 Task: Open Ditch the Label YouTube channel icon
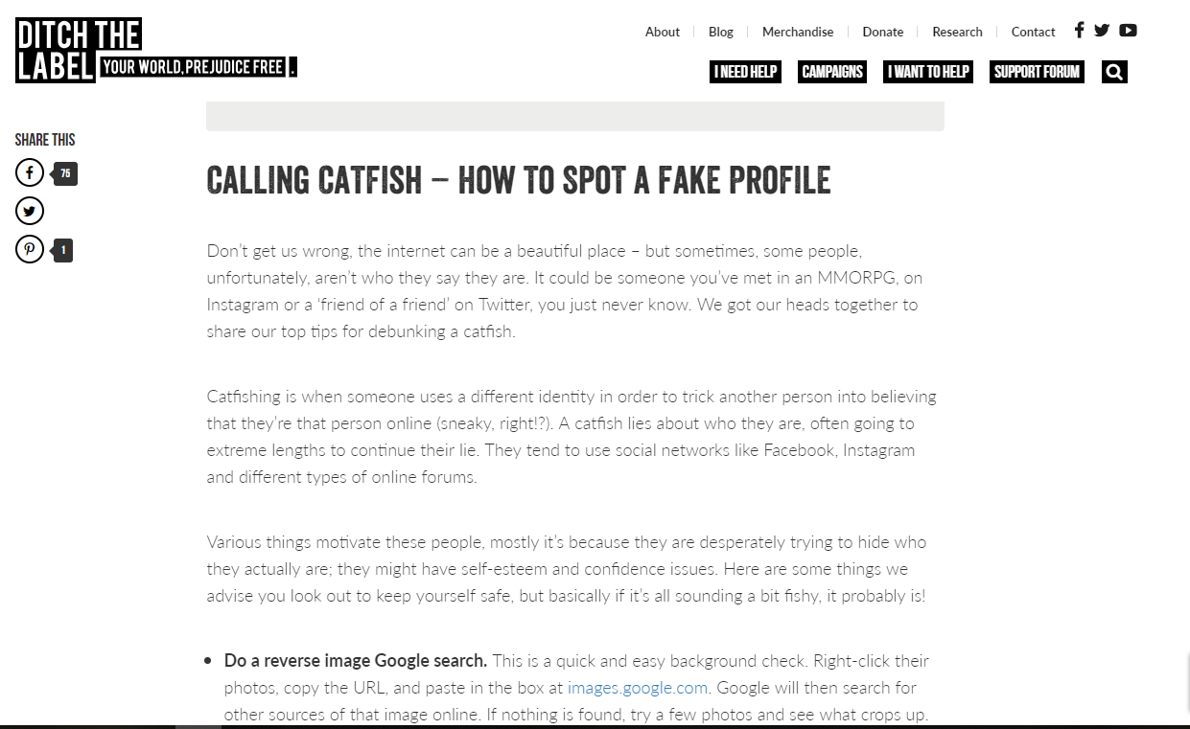(1128, 30)
